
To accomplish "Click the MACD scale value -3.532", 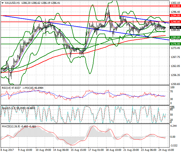I will point(174,146).
